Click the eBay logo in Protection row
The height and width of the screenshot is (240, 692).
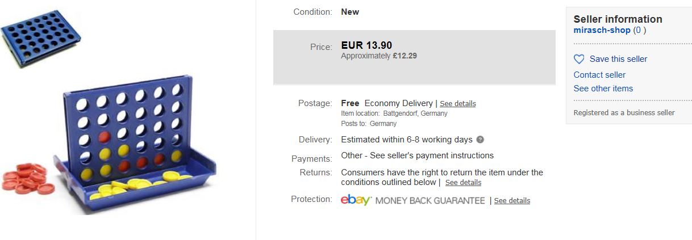pyautogui.click(x=356, y=200)
